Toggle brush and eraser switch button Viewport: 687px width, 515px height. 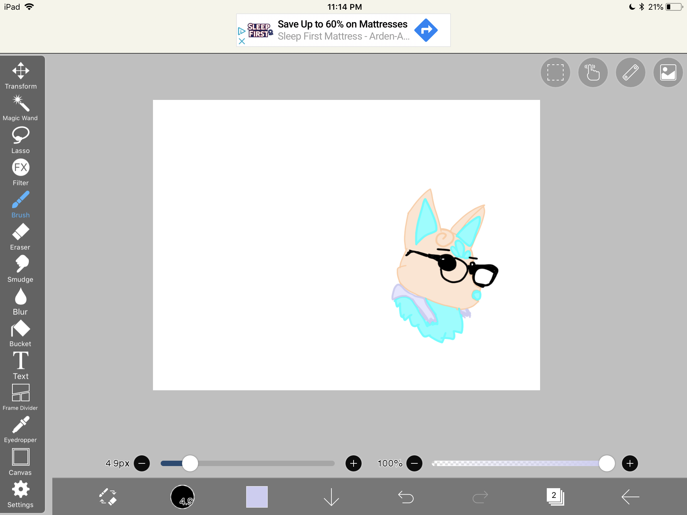click(108, 497)
